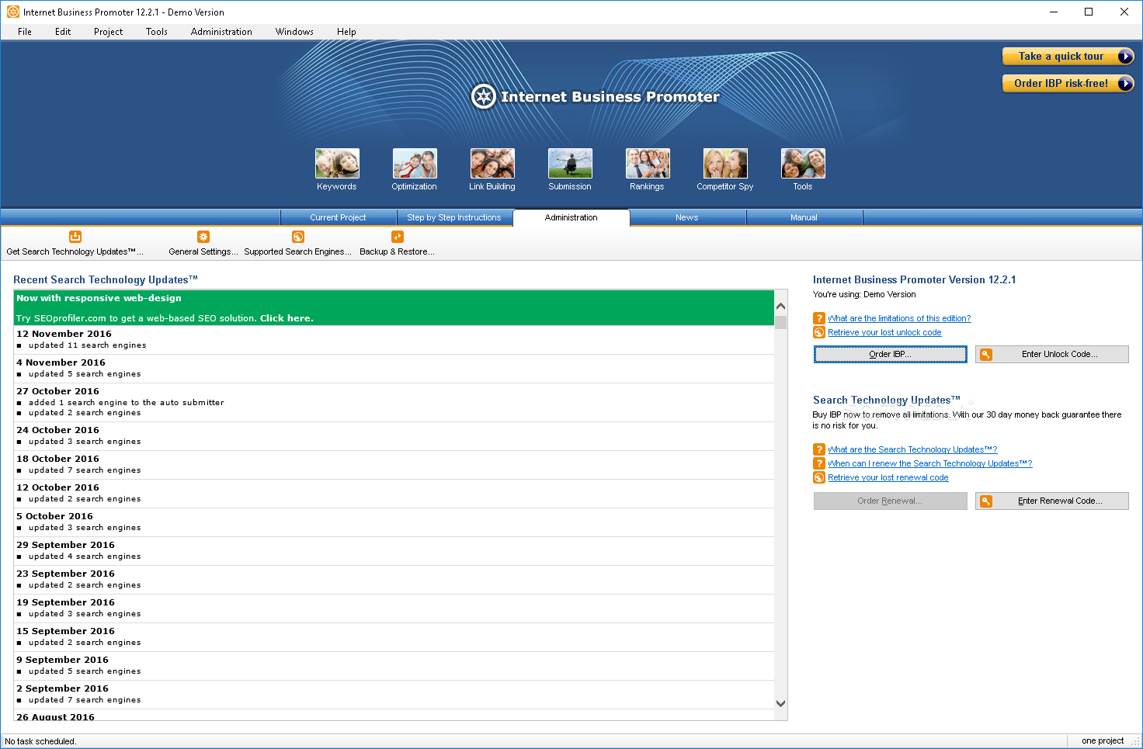Open the Keywords tool icon
Screen dimensions: 1143x749
(337, 164)
